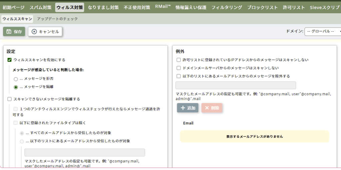The width and height of the screenshot is (341, 170).
Task: Select メッセージを拒否 radio option
Action: pos(16,79)
